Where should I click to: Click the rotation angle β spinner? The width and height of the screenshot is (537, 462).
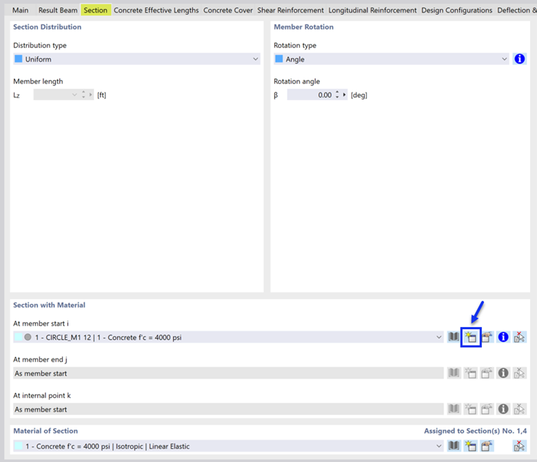coord(337,95)
